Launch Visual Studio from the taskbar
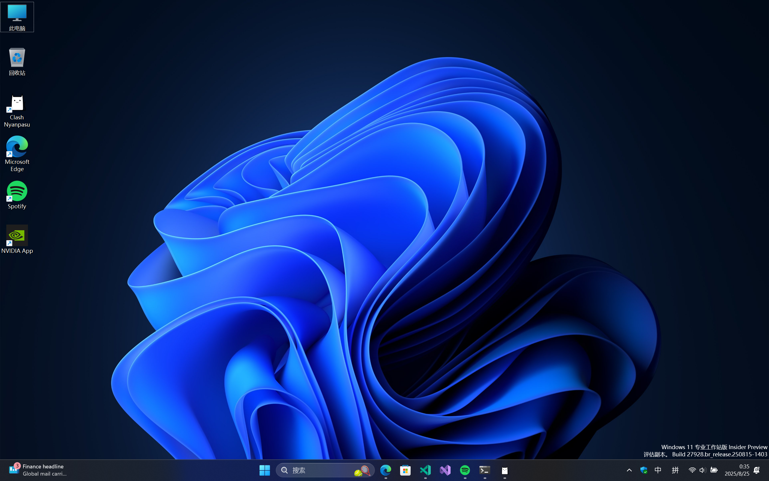769x481 pixels. [445, 470]
